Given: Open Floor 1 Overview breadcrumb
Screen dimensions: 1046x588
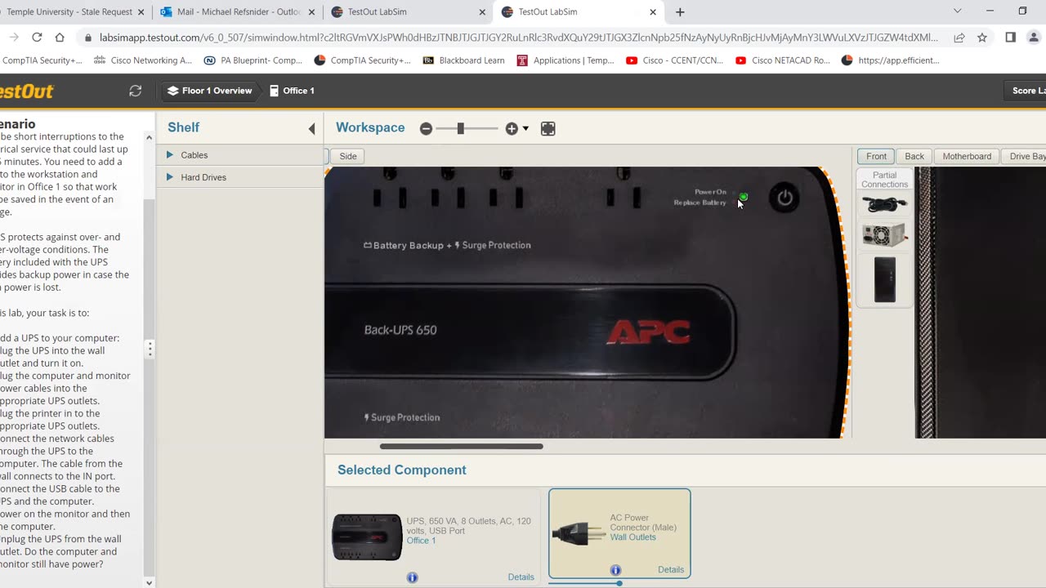Looking at the screenshot, I should click(209, 91).
